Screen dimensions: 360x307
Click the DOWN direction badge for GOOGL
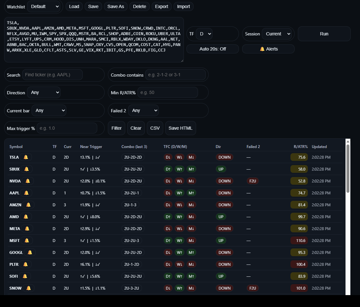224,252
